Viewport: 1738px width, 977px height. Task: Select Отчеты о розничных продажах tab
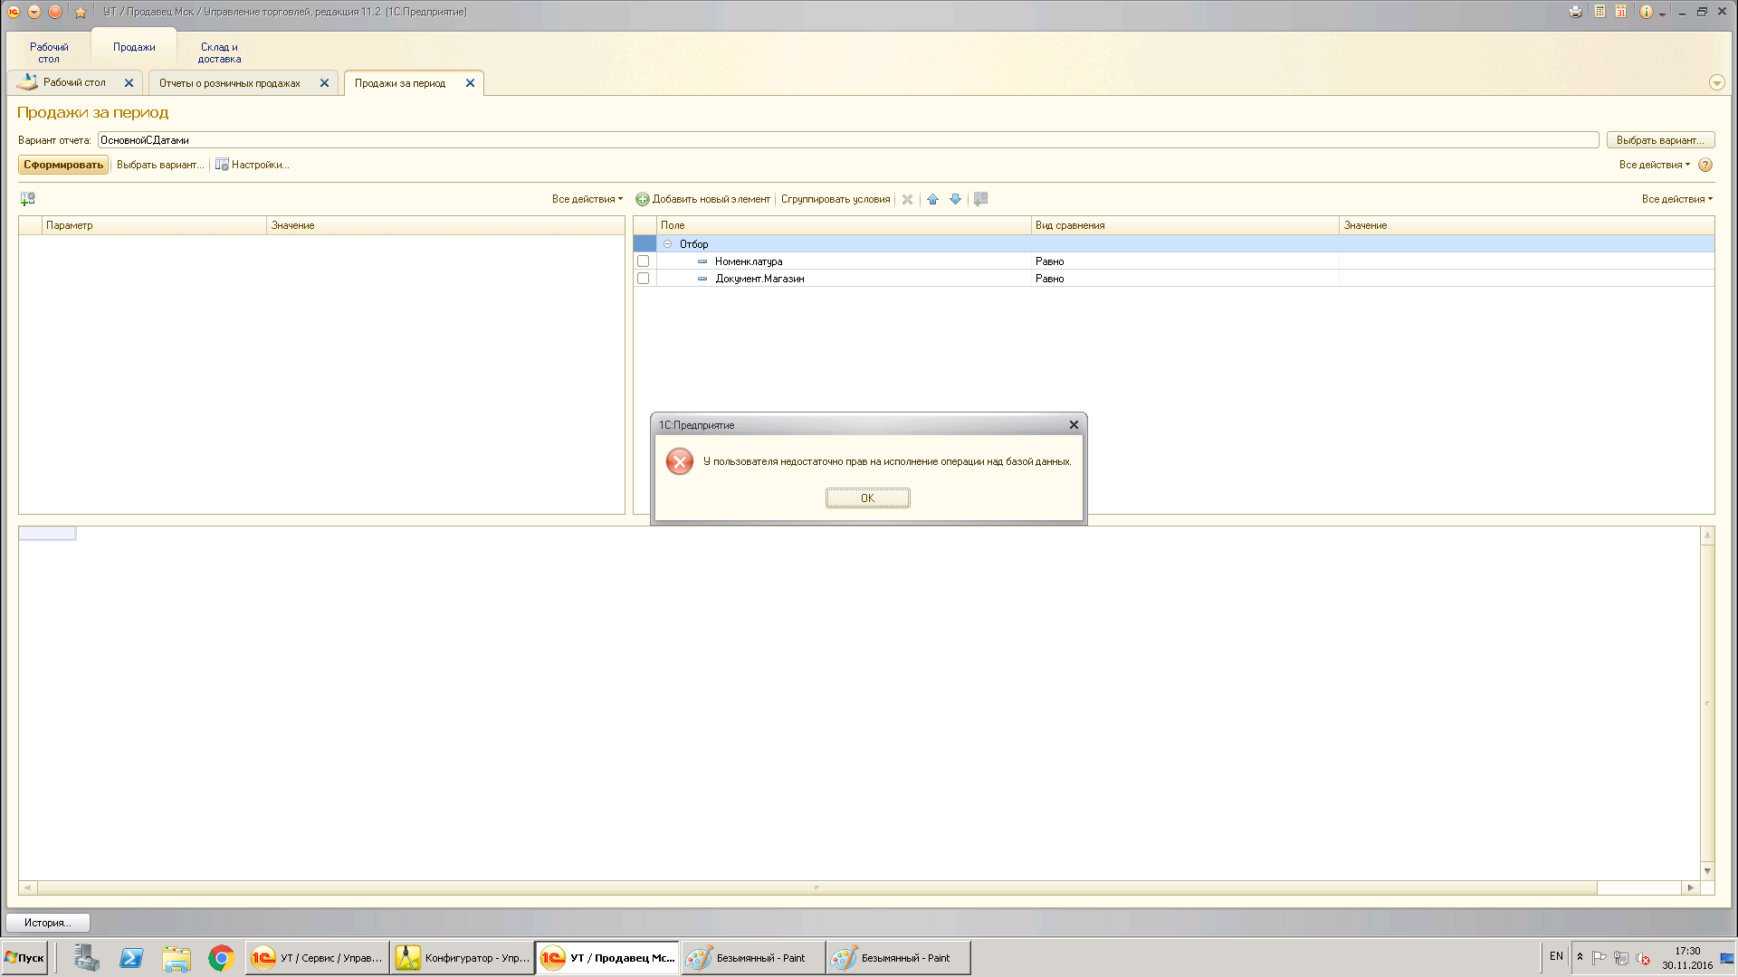230,83
